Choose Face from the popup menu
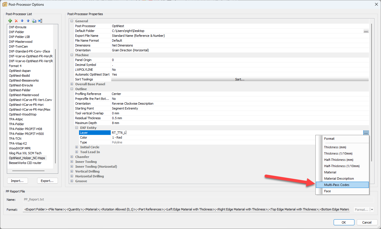381x229 pixels. pos(342,191)
